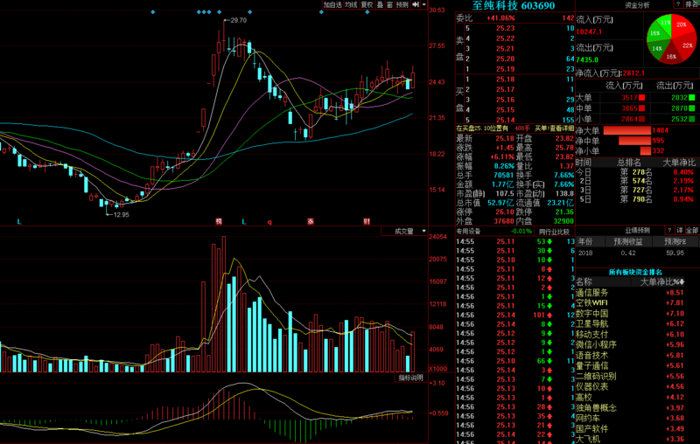Select the 复权 price adjustment button
The image size is (700, 444).
click(x=367, y=4)
